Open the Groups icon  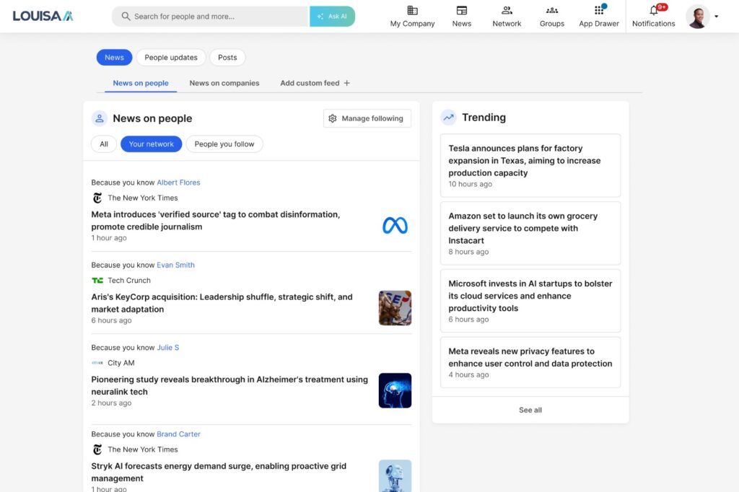pyautogui.click(x=552, y=11)
